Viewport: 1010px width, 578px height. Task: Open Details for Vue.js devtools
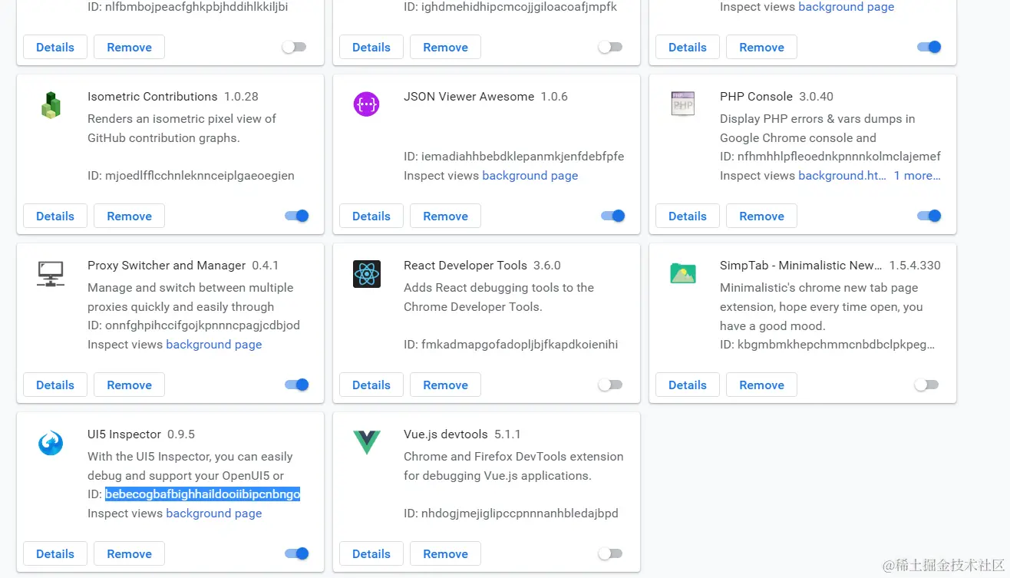pyautogui.click(x=371, y=553)
